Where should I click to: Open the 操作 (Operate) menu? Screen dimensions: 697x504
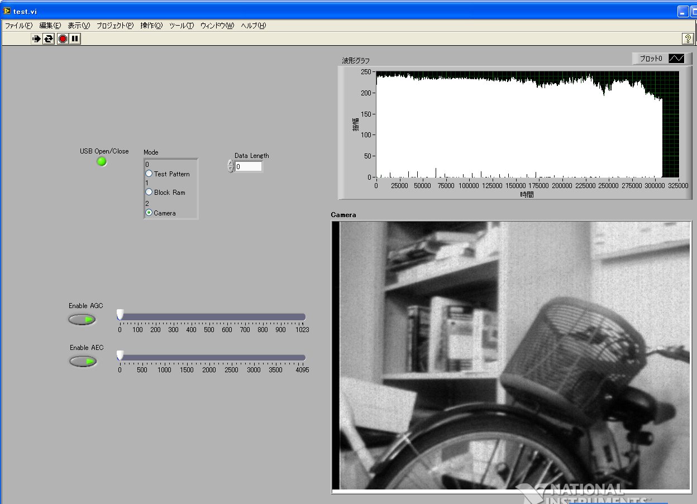point(151,26)
